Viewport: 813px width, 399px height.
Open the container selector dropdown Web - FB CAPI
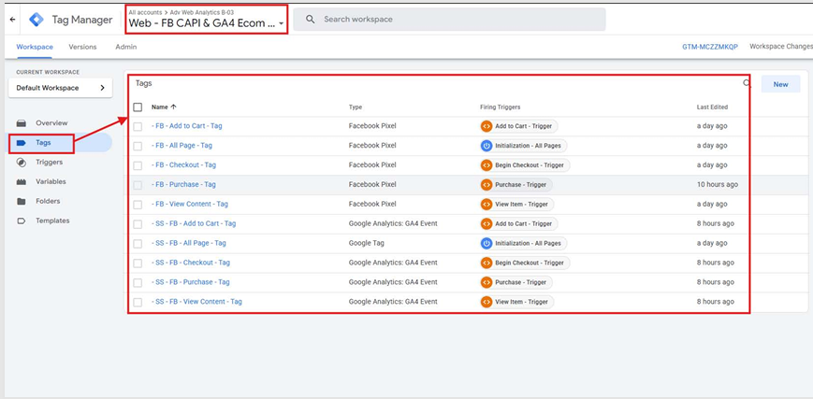point(207,23)
